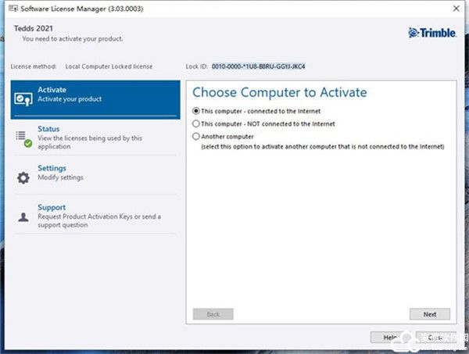Select the 'Another computer' radio button
The width and height of the screenshot is (469, 354).
pos(196,136)
